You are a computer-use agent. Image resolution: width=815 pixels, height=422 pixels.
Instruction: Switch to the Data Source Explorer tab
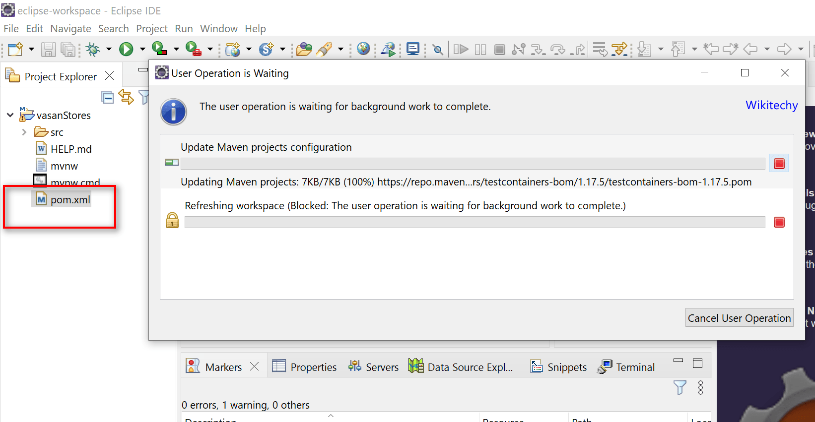461,366
